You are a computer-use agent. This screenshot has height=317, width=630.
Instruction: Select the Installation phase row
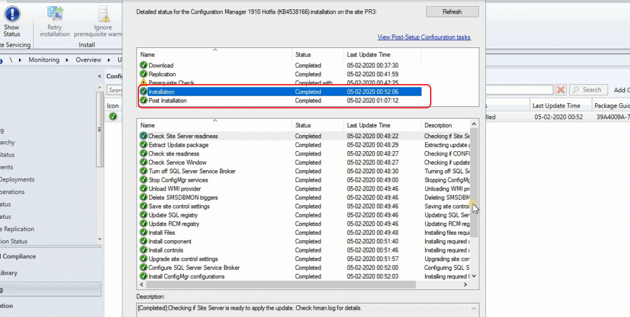tap(281, 92)
